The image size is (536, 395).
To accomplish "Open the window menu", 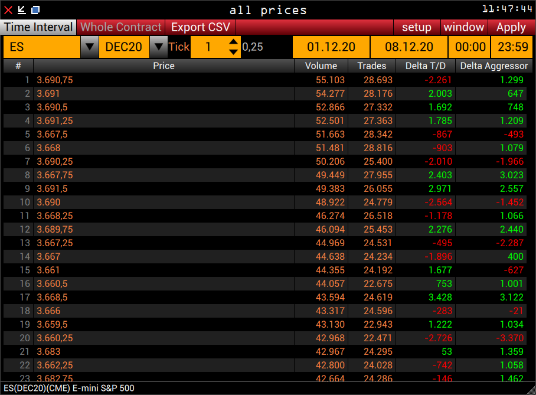I will [464, 27].
